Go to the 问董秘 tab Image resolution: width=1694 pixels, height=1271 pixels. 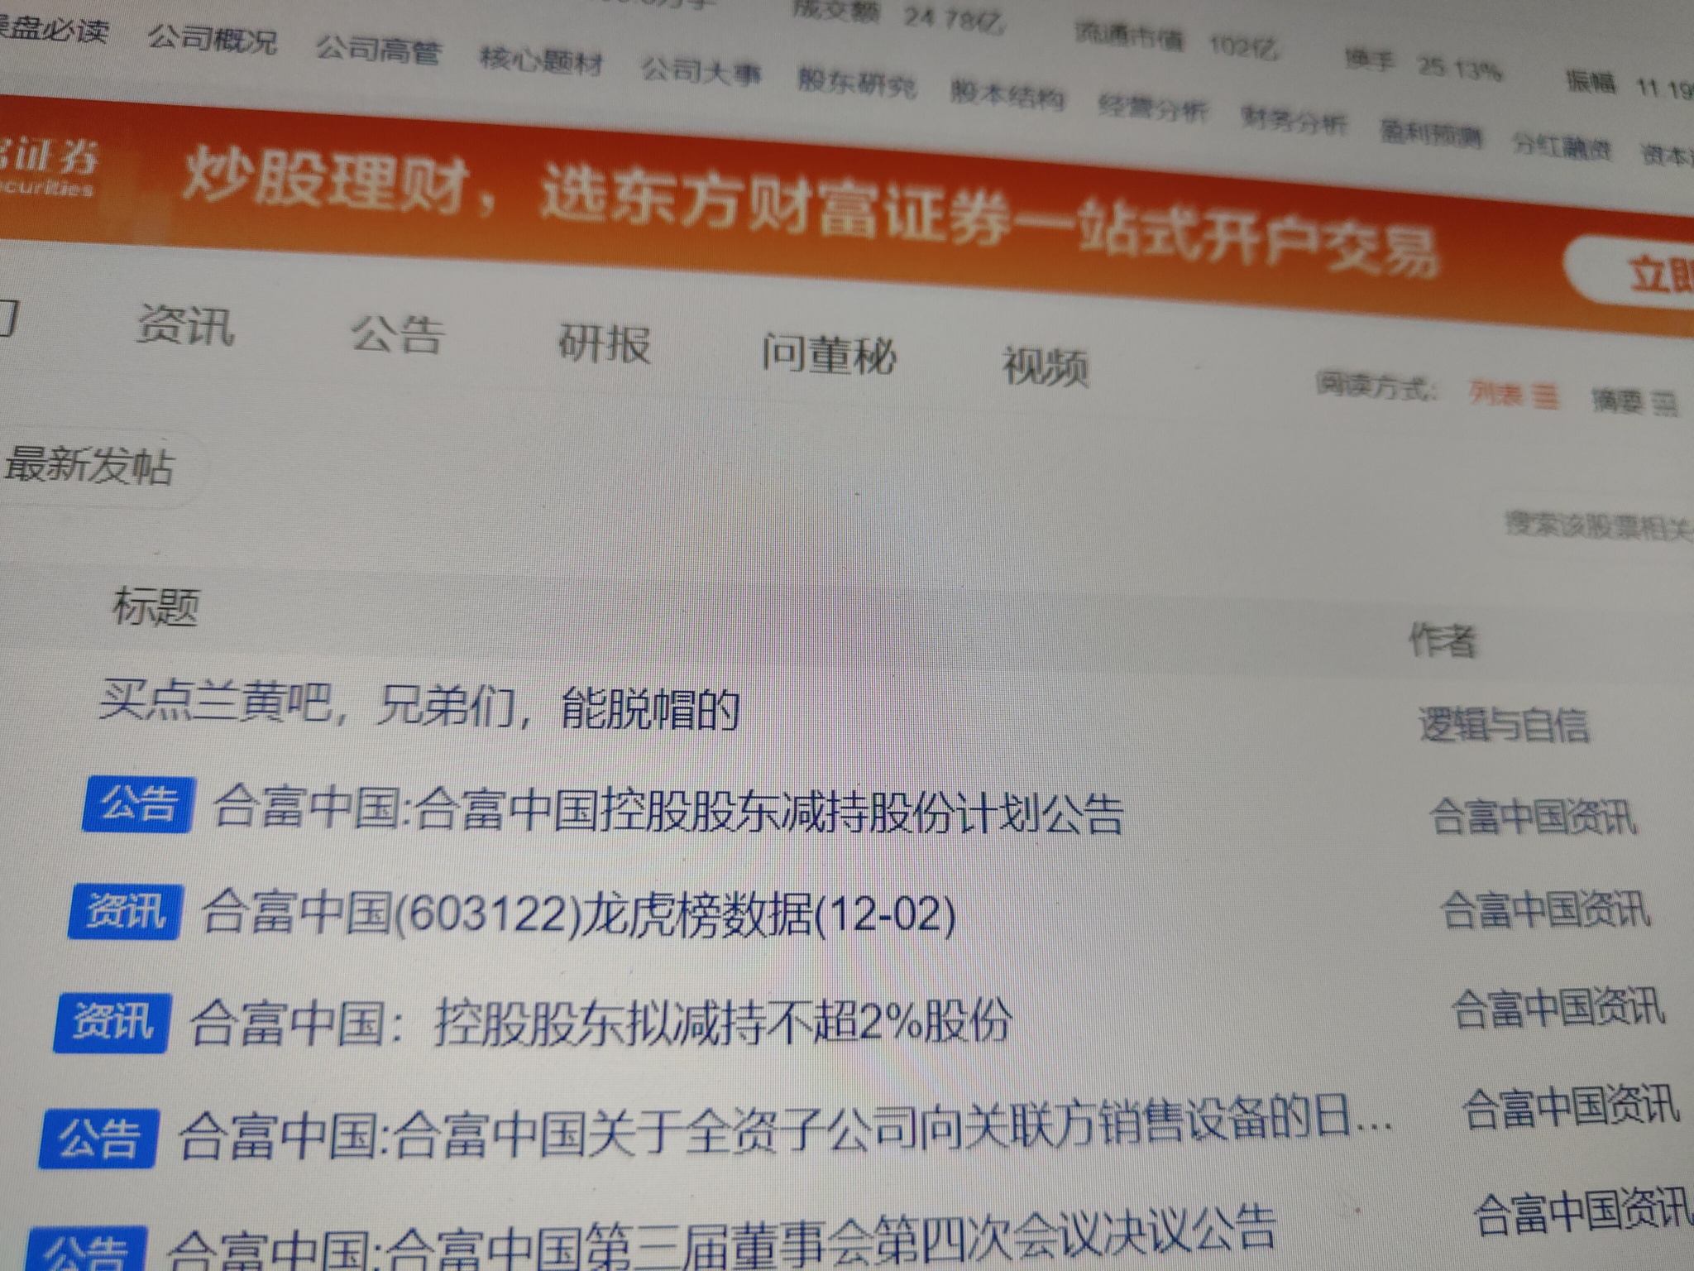click(x=828, y=356)
